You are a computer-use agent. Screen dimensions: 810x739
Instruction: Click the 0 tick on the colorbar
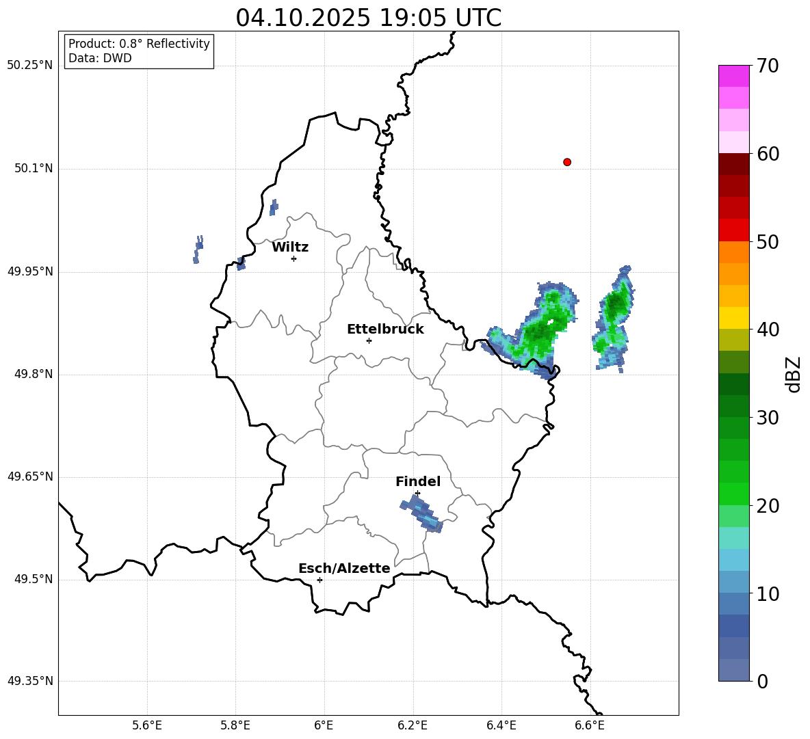763,681
